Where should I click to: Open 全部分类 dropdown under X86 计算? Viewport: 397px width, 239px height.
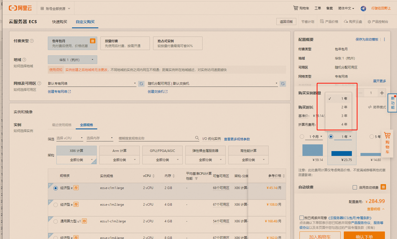coord(77,160)
